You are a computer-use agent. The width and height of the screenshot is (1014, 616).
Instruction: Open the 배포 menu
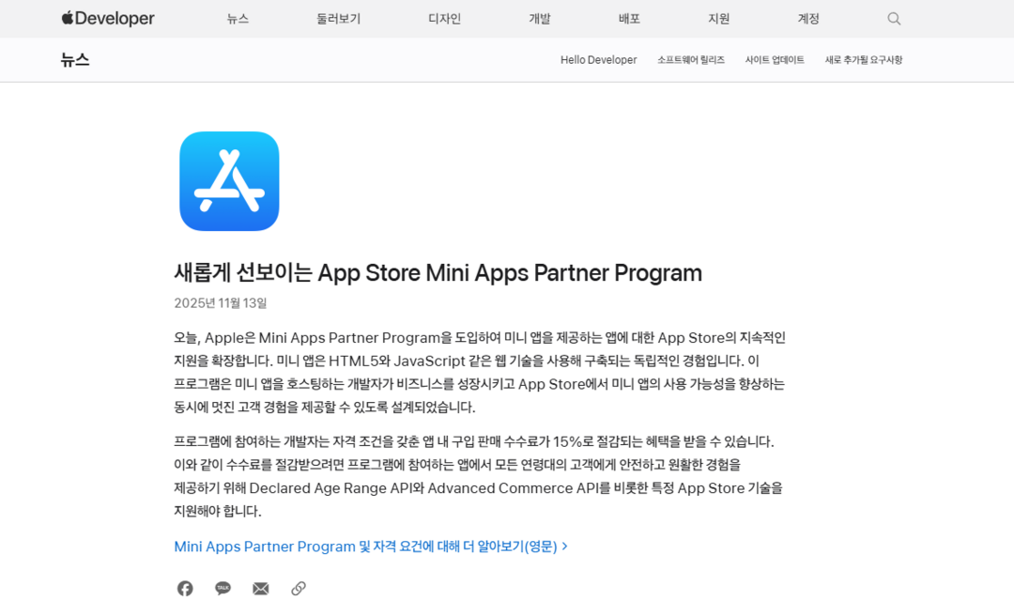click(629, 19)
